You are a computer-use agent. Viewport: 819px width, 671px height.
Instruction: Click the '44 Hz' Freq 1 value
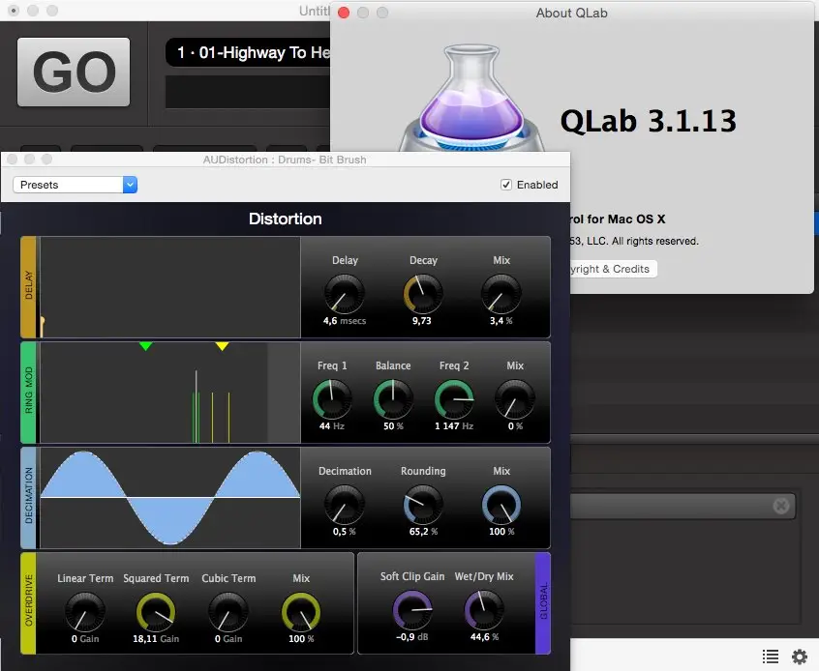[x=332, y=426]
